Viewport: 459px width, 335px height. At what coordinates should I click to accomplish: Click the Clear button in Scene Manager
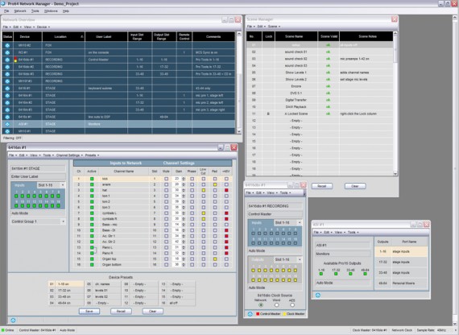(355, 186)
